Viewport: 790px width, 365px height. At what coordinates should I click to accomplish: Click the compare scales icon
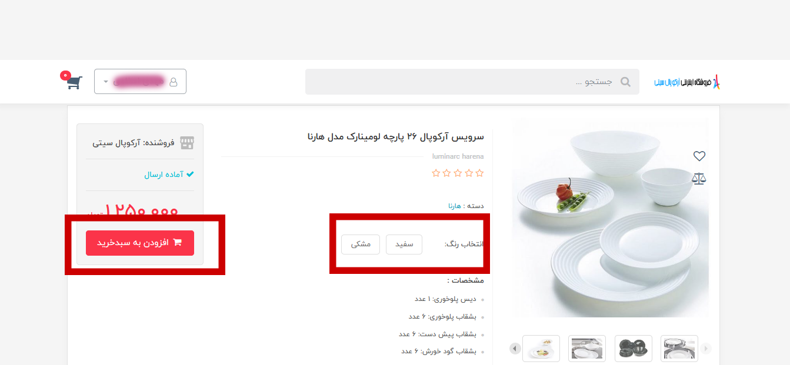point(699,178)
